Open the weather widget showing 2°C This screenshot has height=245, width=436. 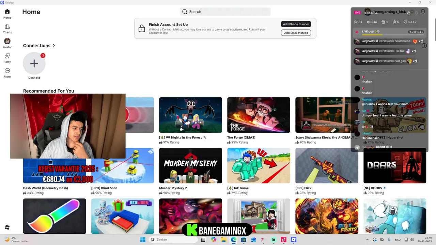pos(16,240)
